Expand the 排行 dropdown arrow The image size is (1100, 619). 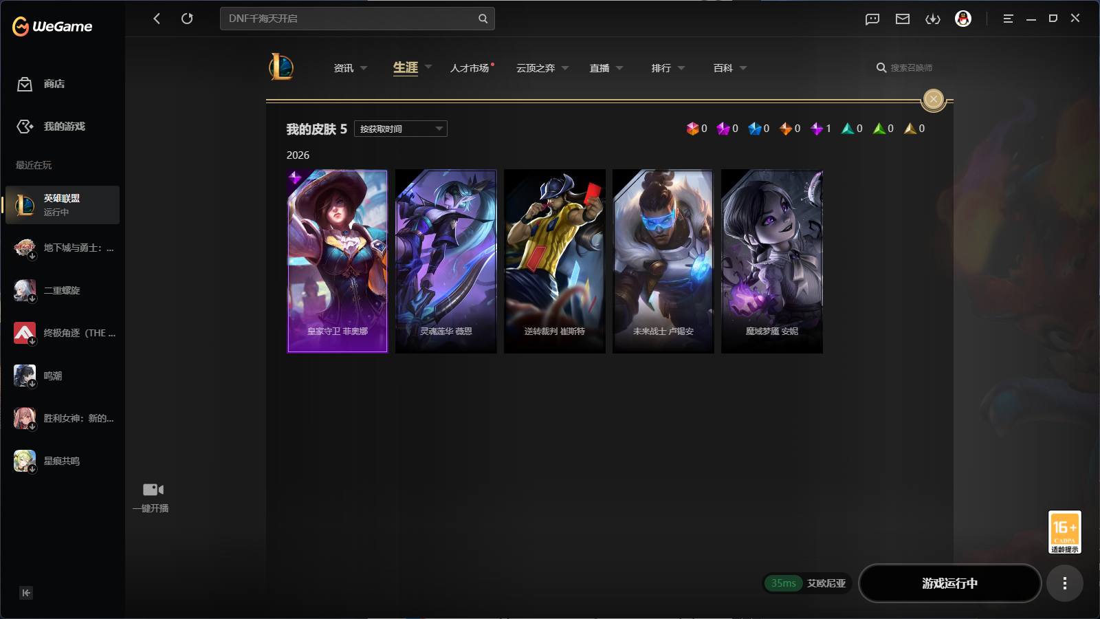tap(681, 68)
